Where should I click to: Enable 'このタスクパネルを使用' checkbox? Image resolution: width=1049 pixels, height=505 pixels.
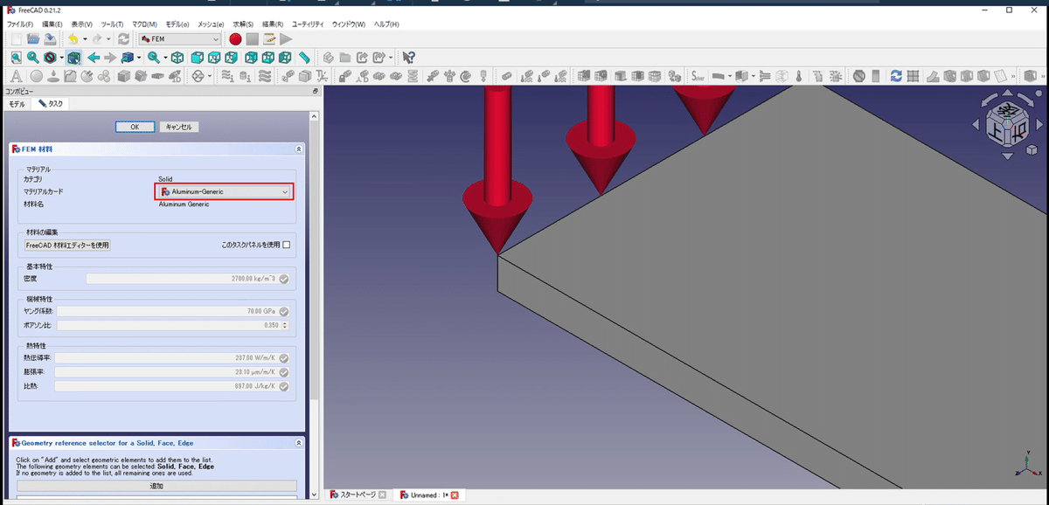pyautogui.click(x=286, y=245)
